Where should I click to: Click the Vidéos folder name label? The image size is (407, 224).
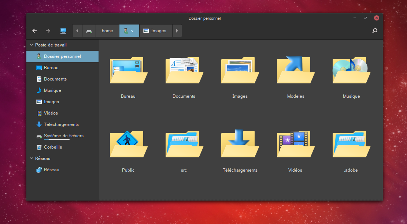point(295,170)
